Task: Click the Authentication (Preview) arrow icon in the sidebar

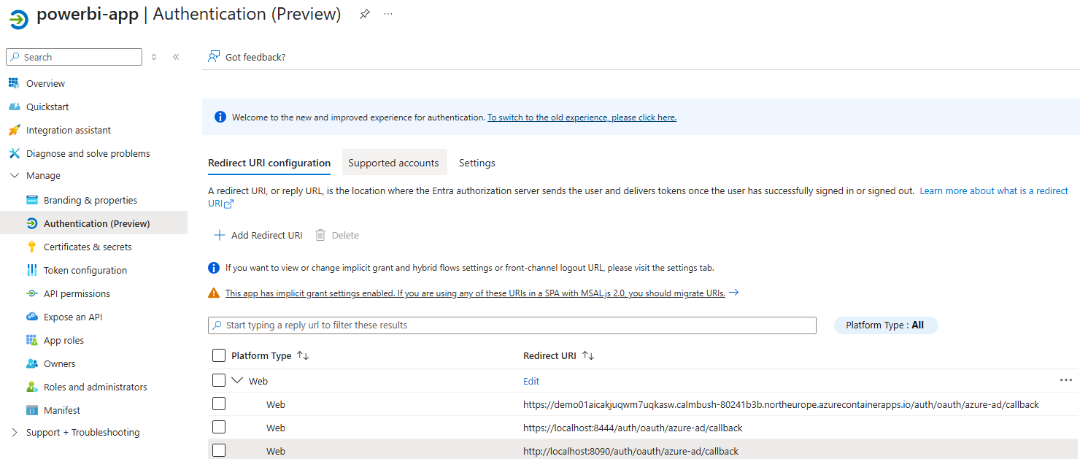Action: tap(31, 223)
